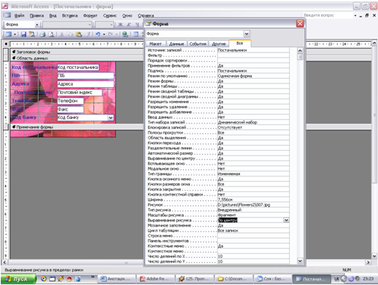Expand the Выравнивание рисунка value dropdown
Viewport: 378px width, 285px height.
(x=286, y=220)
